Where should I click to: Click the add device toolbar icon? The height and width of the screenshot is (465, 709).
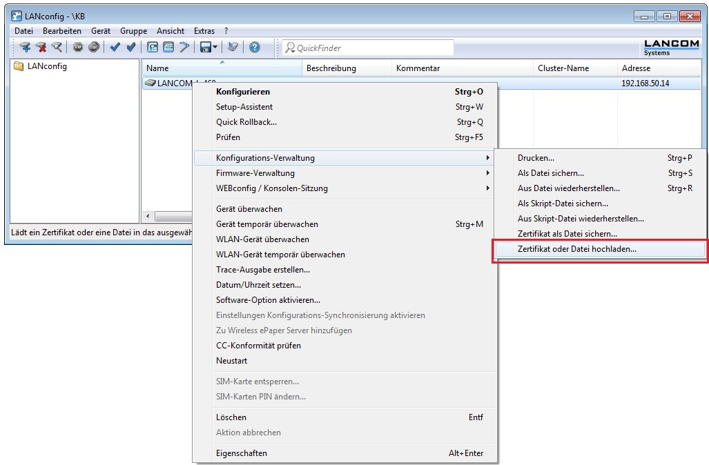(25, 48)
